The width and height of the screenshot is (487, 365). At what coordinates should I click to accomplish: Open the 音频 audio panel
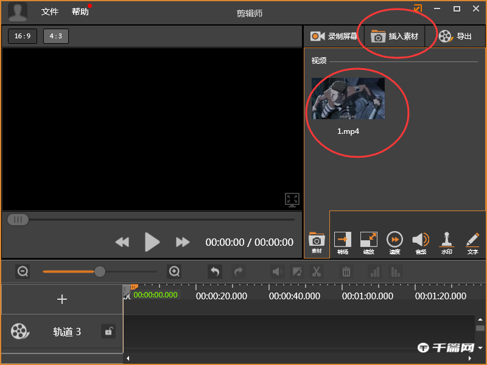pos(421,242)
